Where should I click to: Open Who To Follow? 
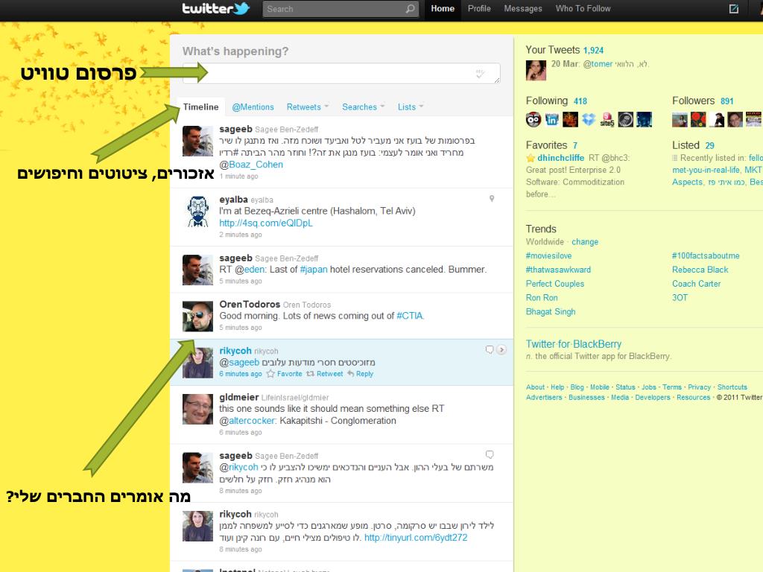(583, 9)
